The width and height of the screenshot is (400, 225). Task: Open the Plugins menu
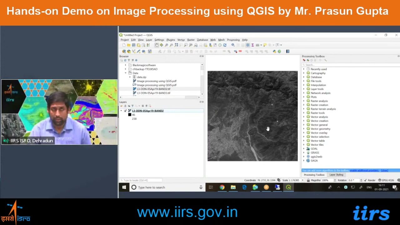click(x=171, y=40)
